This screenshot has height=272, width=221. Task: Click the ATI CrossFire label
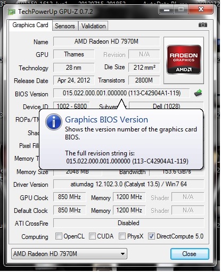[x=31, y=224]
